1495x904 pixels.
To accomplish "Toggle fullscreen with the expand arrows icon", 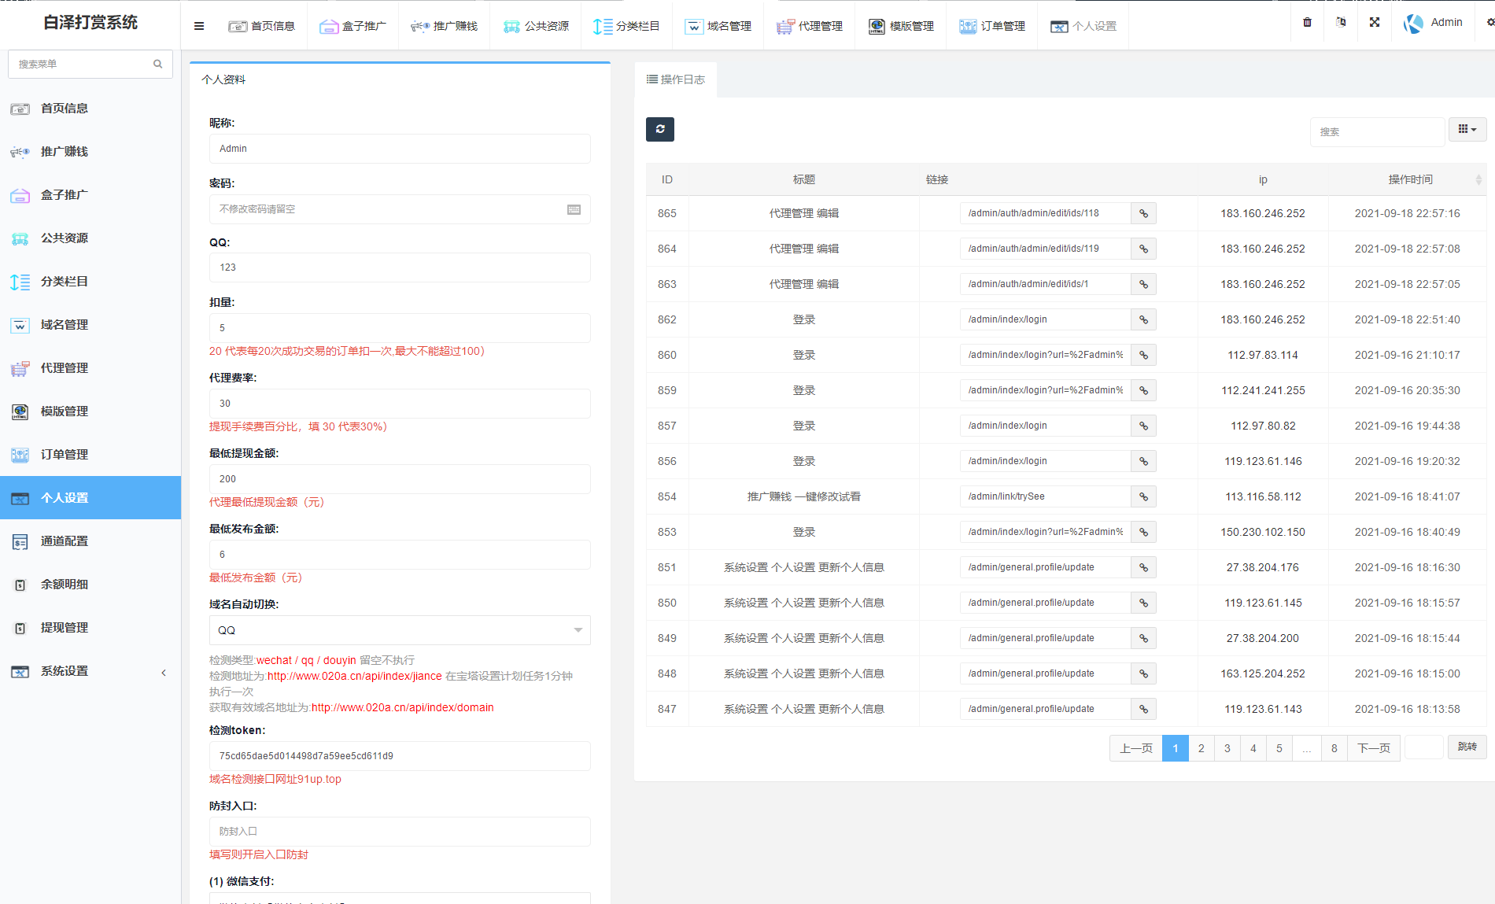I will tap(1375, 22).
